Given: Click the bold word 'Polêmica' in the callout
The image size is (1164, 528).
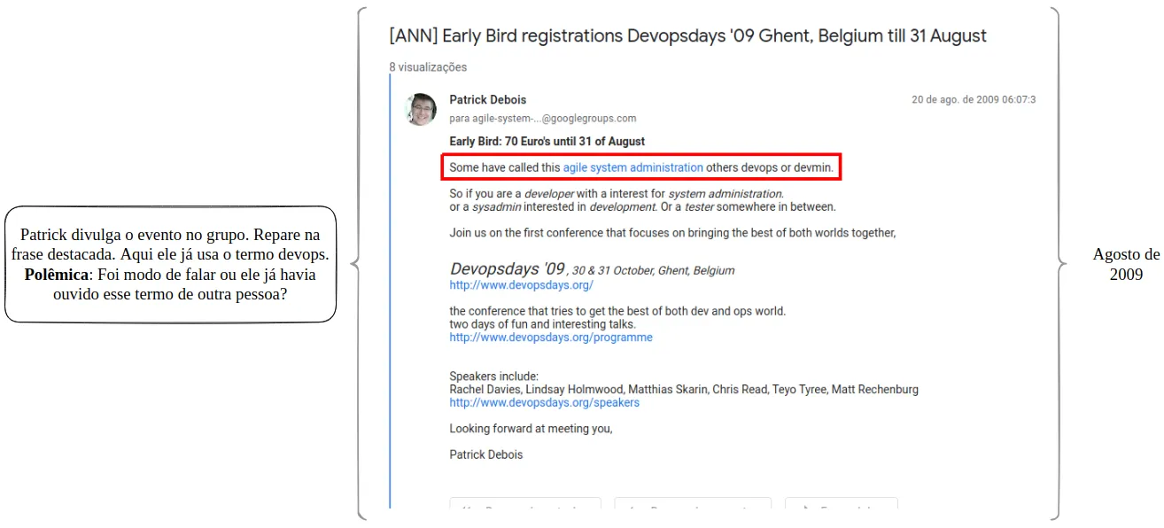Looking at the screenshot, I should pos(56,275).
